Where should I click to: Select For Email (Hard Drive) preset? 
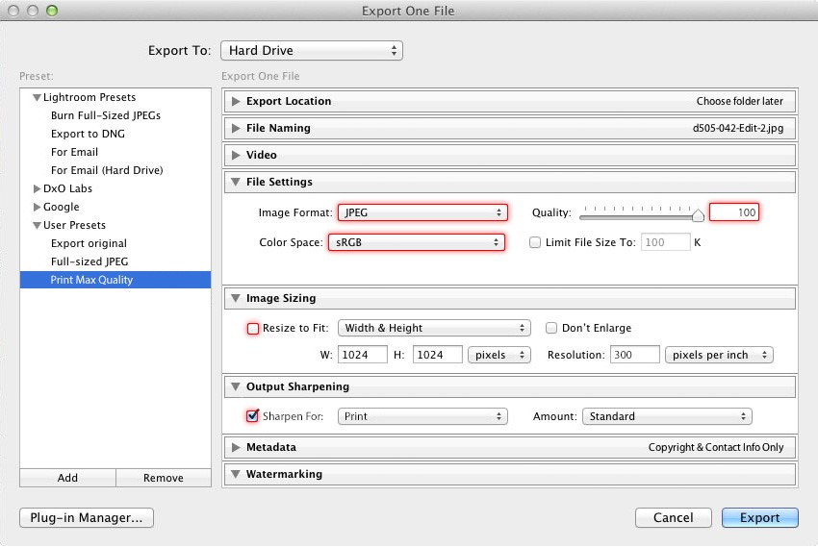pyautogui.click(x=107, y=170)
